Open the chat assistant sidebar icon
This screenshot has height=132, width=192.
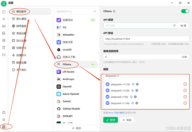tap(4, 12)
